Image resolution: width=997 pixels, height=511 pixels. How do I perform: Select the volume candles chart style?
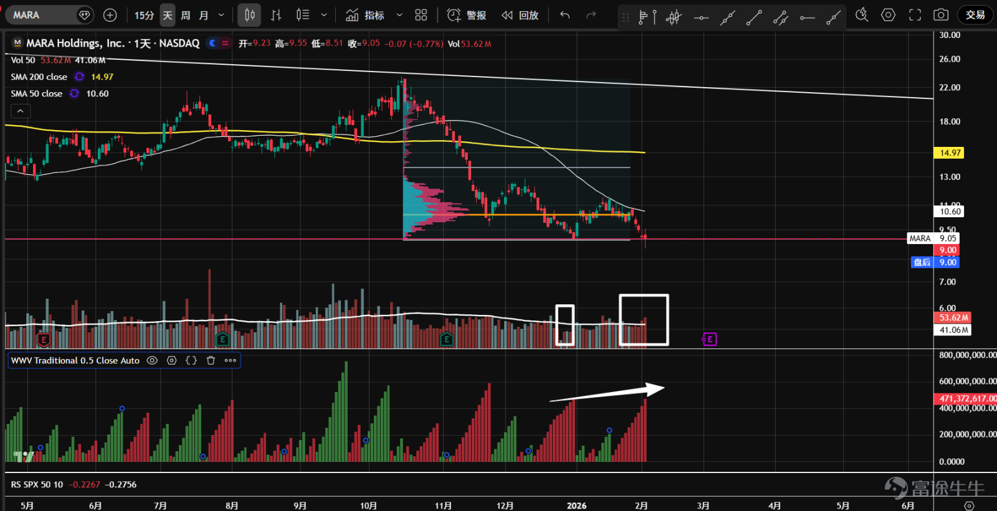[x=303, y=15]
